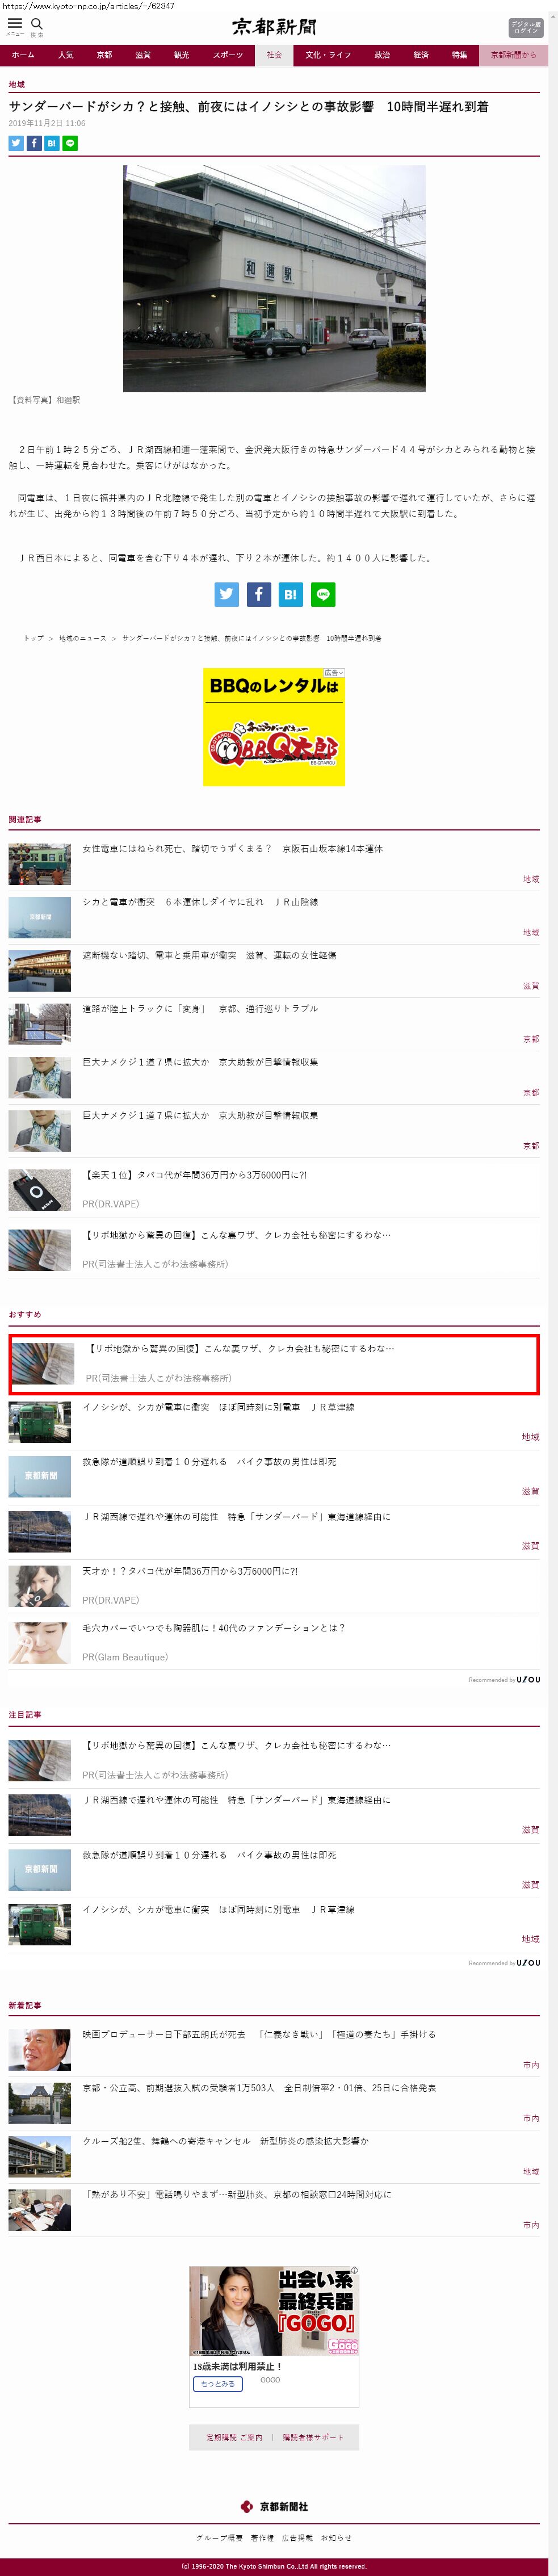
Task: Click 地域のニュース breadcrumb link
Action: (x=82, y=638)
